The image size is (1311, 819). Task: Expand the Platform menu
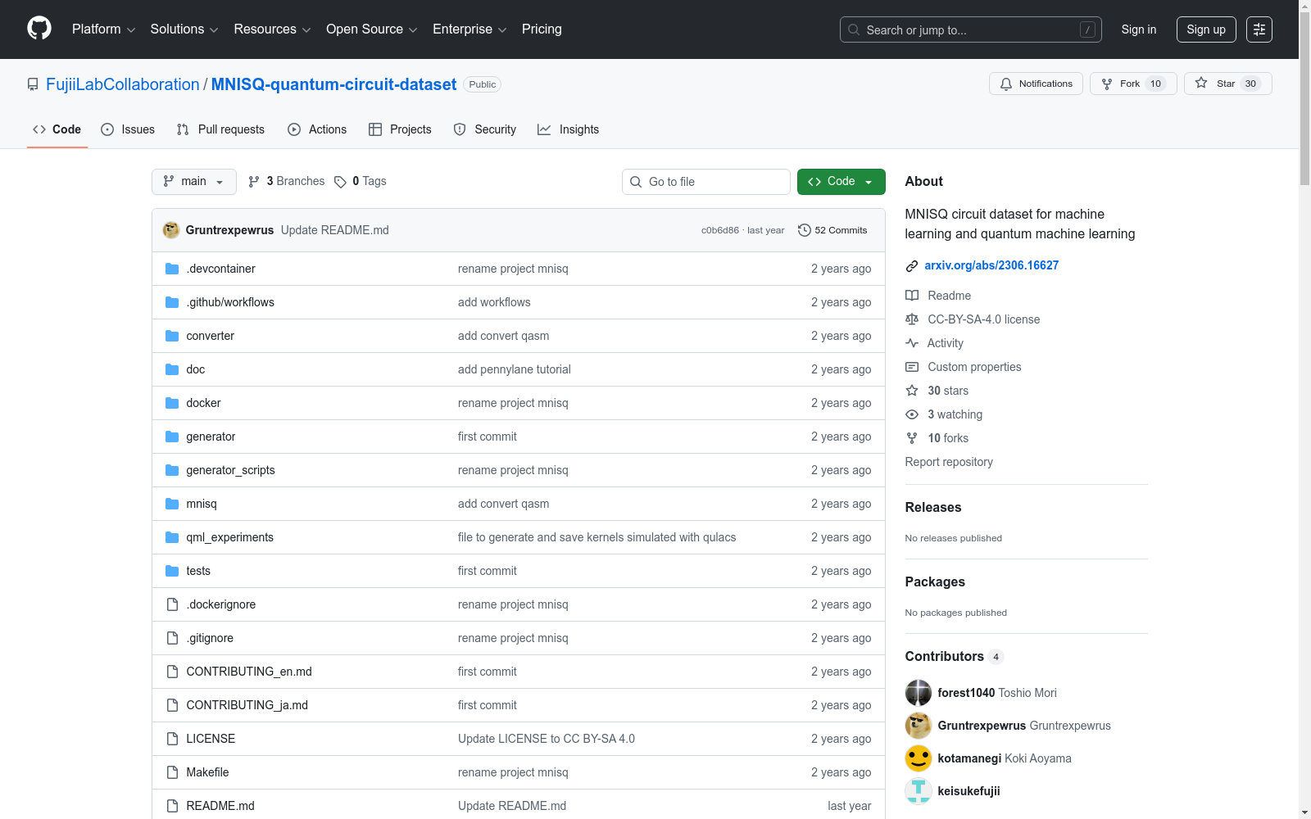coord(103,29)
